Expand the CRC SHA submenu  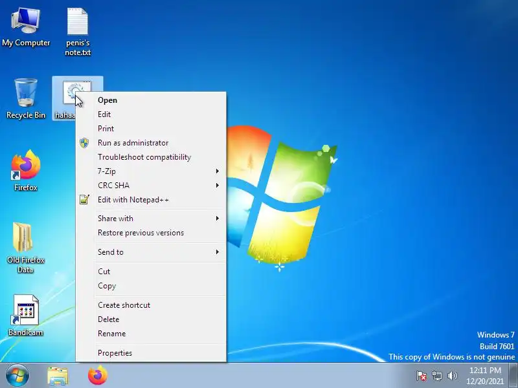pyautogui.click(x=152, y=186)
